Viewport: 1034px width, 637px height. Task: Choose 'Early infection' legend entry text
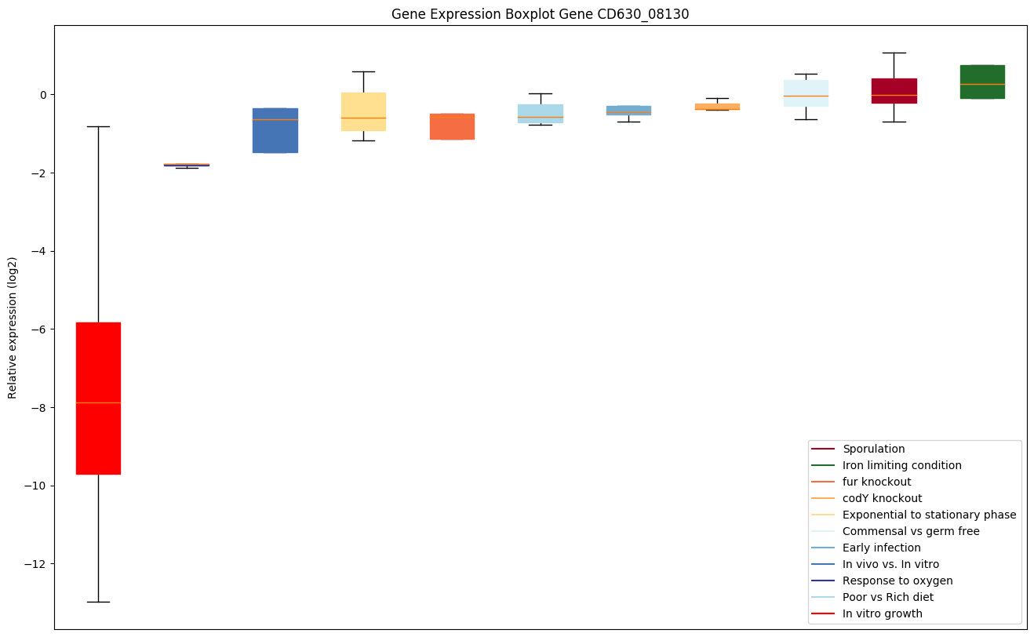pos(881,548)
